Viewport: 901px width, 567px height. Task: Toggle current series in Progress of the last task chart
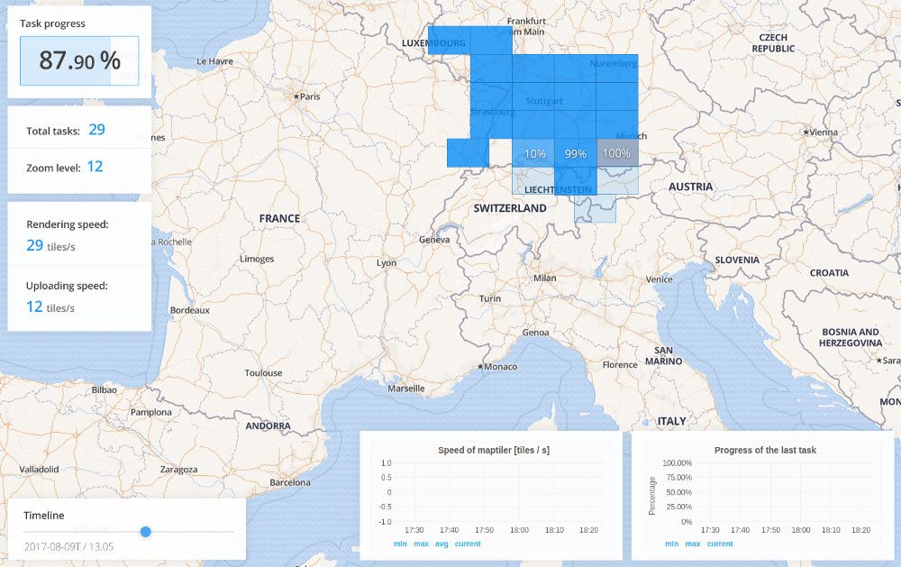[720, 544]
